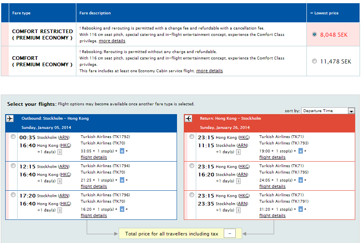Click the return airplane icon in the red header

[189, 119]
